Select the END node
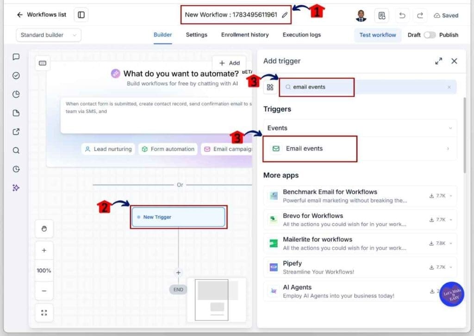474x336 pixels. click(178, 290)
